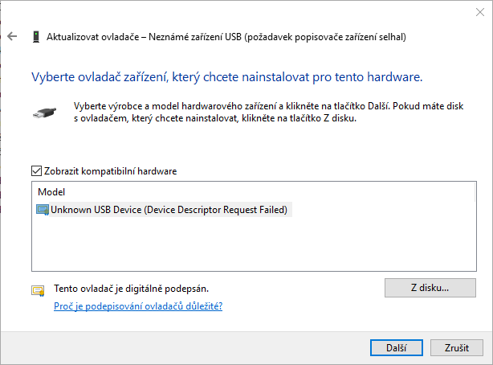Viewport: 493px width, 365px height.
Task: Open link Proč je podepisování ovladačů důležité?
Action: pos(137,306)
